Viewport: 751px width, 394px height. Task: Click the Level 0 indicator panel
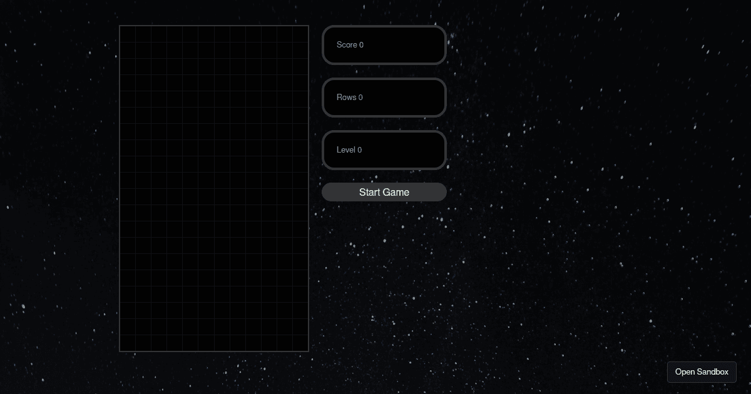tap(384, 149)
